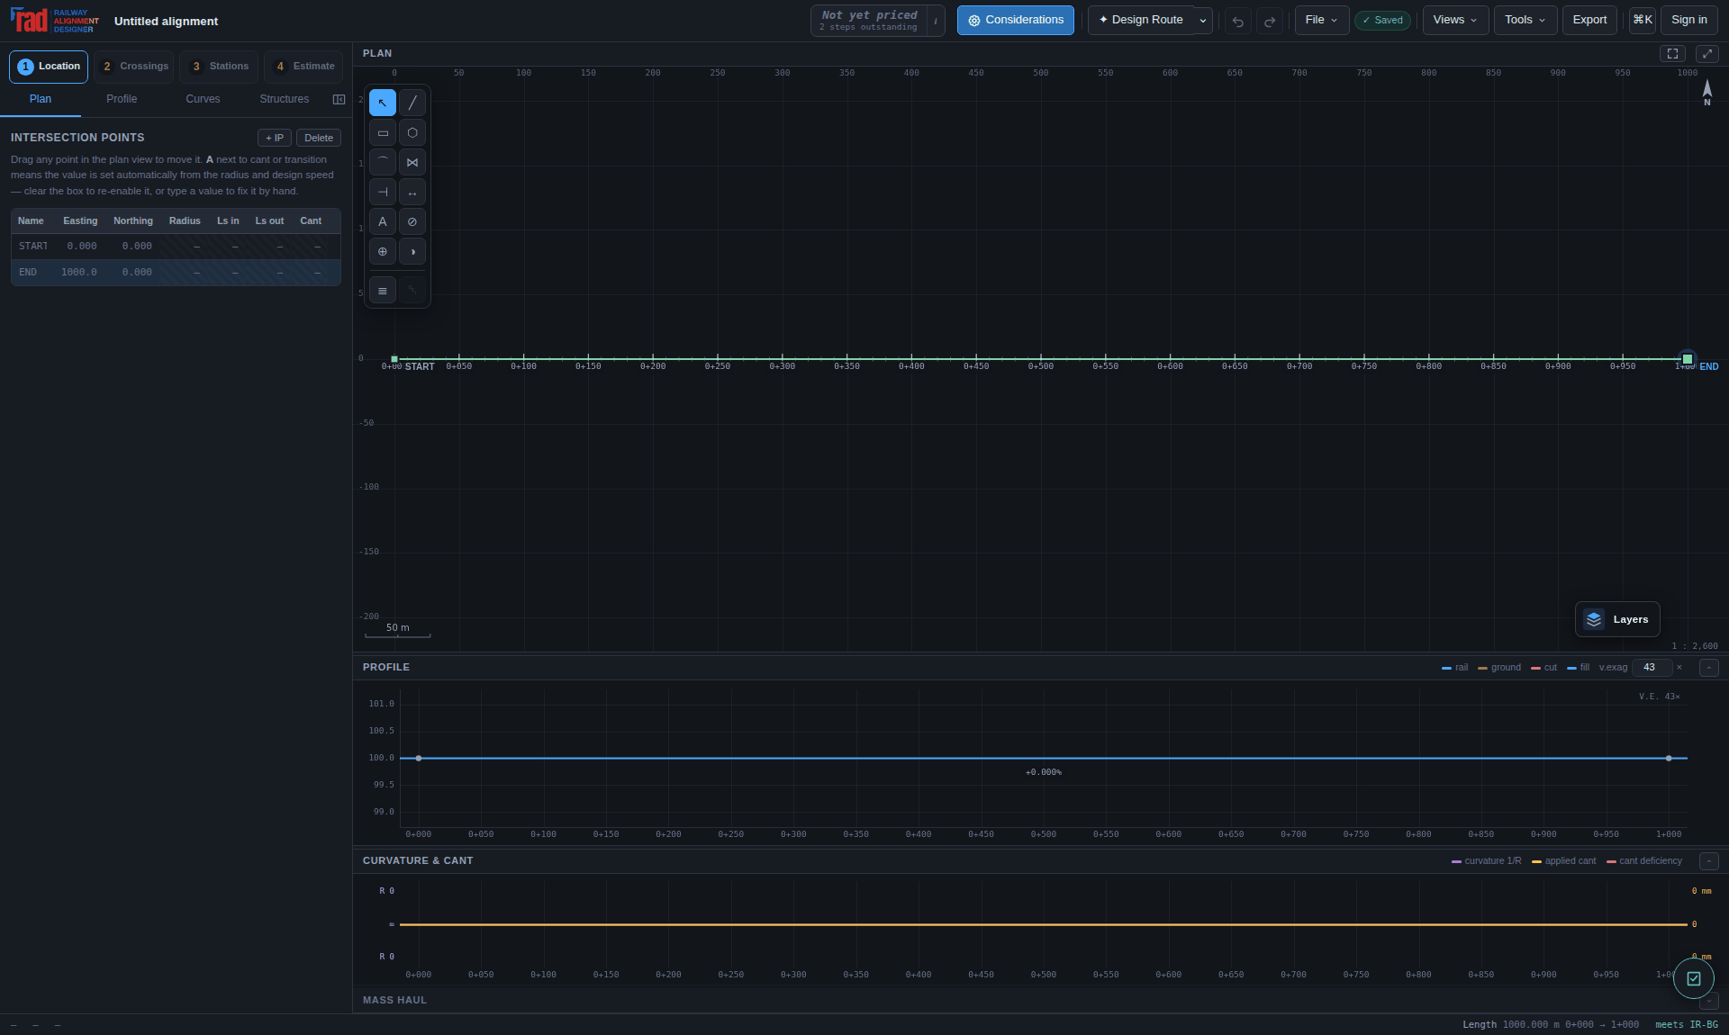Screen dimensions: 1729x1035
Task: Select the arc curve tool
Action: coord(383,162)
